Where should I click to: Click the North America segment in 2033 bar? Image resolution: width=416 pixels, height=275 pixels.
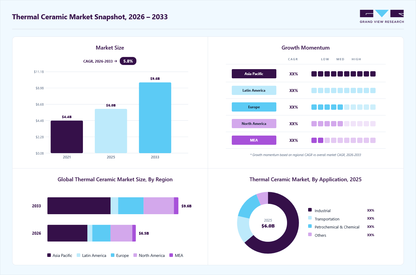[x=159, y=206]
